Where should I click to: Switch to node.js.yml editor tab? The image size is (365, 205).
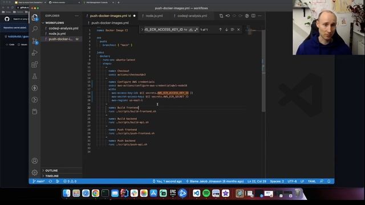tap(154, 16)
